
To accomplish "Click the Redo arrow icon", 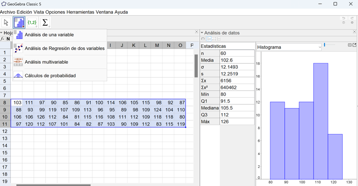I will [x=352, y=18].
